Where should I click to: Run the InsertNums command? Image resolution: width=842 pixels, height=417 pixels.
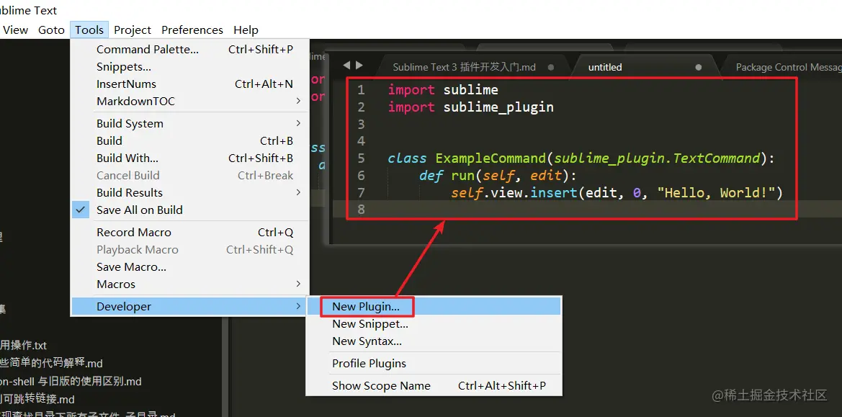pos(189,84)
